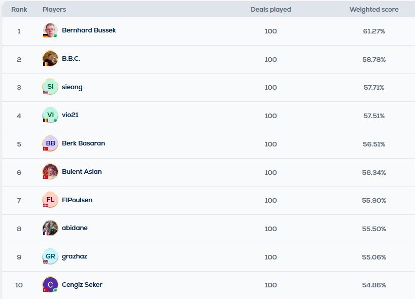Click Bulent Aslan's profile picture
Viewport: 415px width, 299px height.
pos(50,172)
